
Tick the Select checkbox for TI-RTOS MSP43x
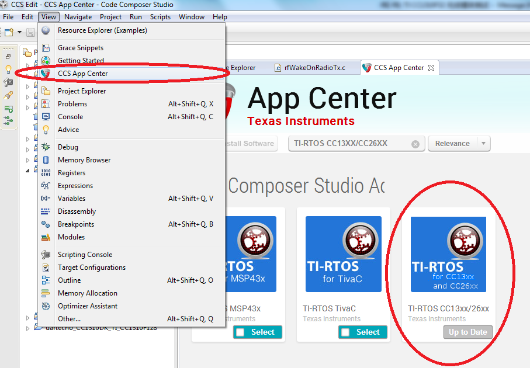tap(240, 332)
